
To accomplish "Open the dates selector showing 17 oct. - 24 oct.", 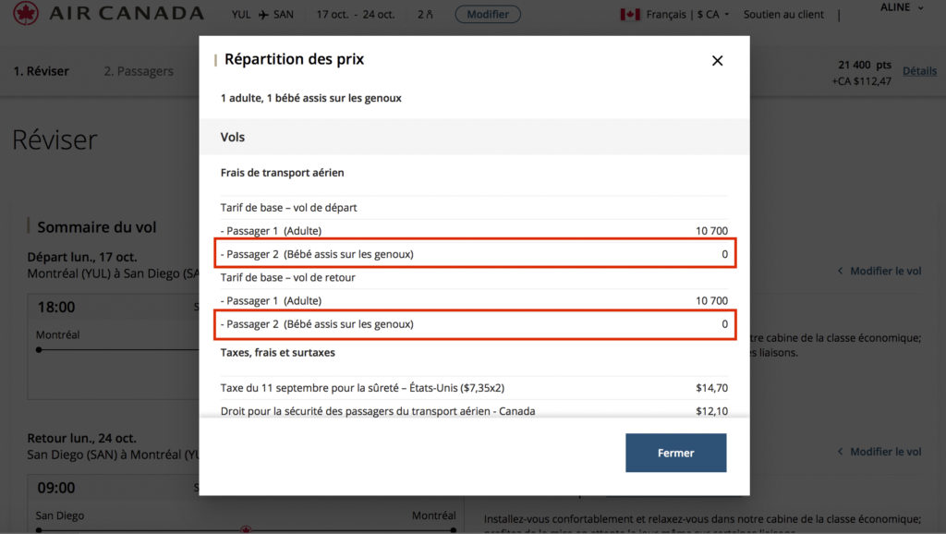I will (358, 15).
